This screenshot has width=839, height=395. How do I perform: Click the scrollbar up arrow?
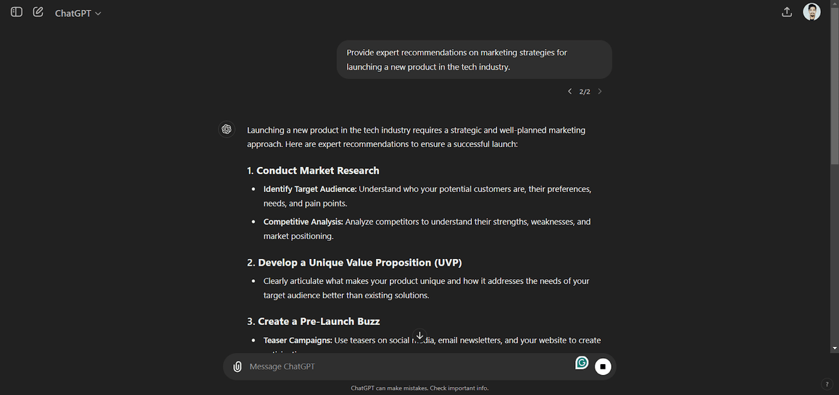click(x=834, y=4)
